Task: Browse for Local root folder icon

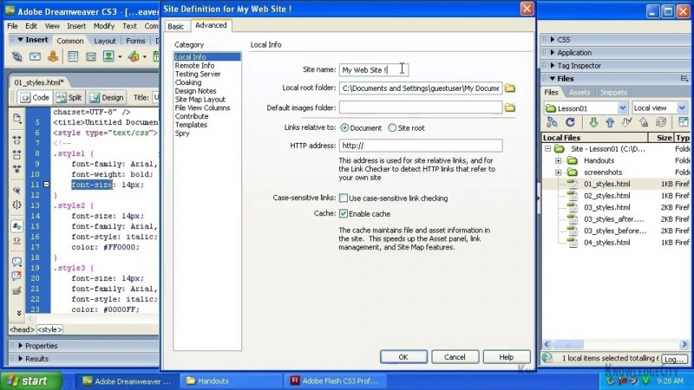Action: (x=510, y=88)
